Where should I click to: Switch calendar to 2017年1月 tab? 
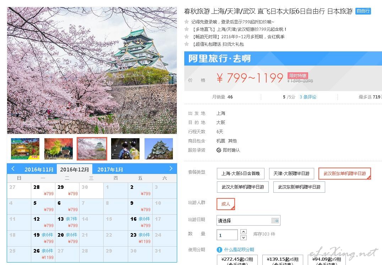(x=110, y=169)
